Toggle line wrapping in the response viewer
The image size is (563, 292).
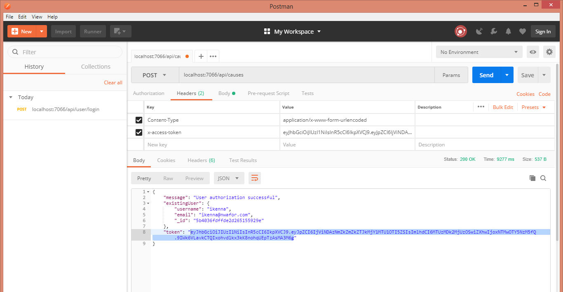coord(254,178)
